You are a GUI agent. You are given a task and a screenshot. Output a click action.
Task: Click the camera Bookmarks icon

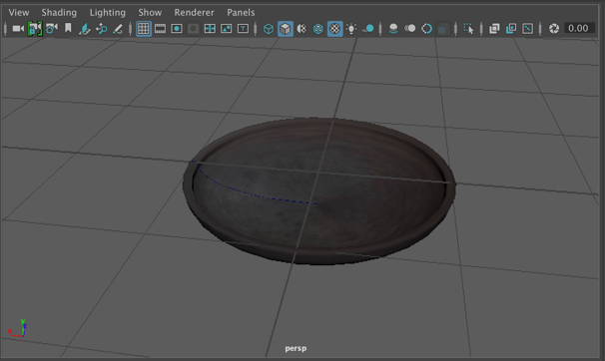click(68, 28)
